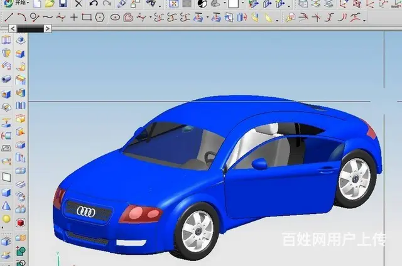Click the white color swatch in top toolbar
Image resolution: width=402 pixels, height=266 pixels.
pyautogui.click(x=233, y=4)
